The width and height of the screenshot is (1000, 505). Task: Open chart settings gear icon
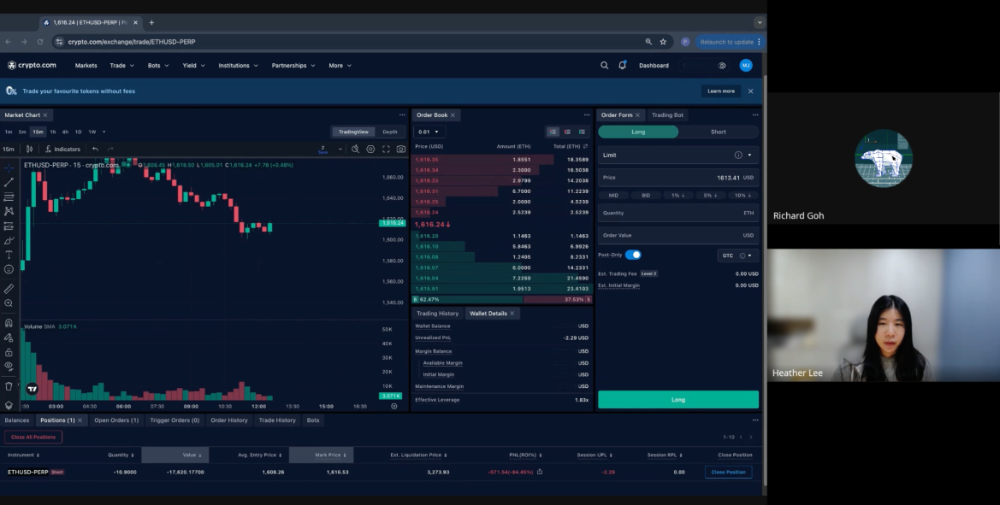click(370, 149)
